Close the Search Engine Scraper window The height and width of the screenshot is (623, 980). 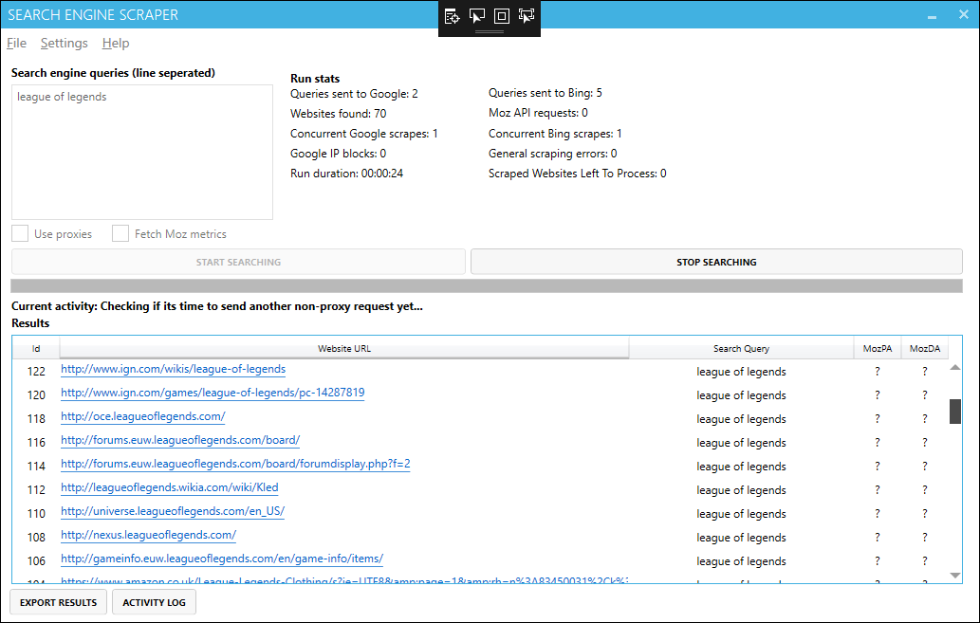(964, 14)
